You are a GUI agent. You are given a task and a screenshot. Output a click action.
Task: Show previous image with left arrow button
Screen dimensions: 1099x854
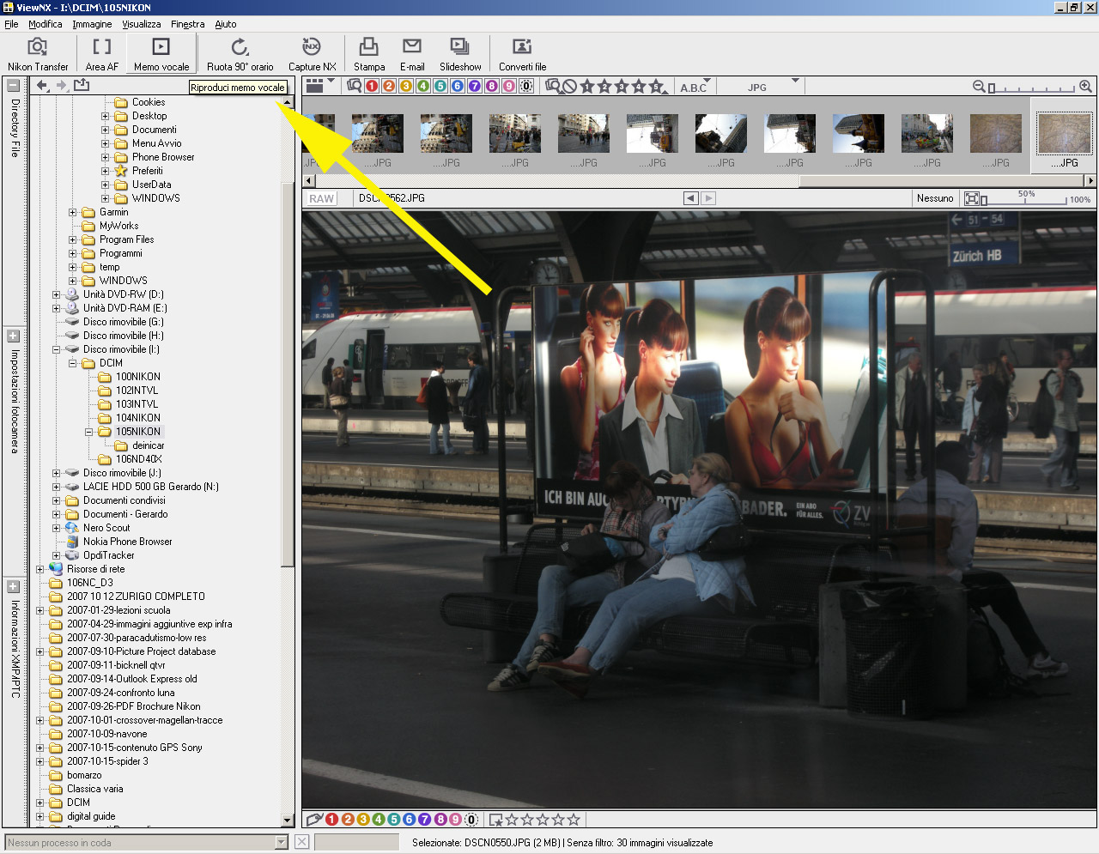pos(691,198)
